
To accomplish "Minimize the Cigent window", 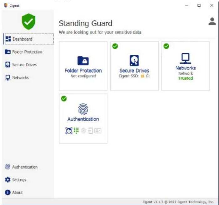I will click(x=186, y=5).
